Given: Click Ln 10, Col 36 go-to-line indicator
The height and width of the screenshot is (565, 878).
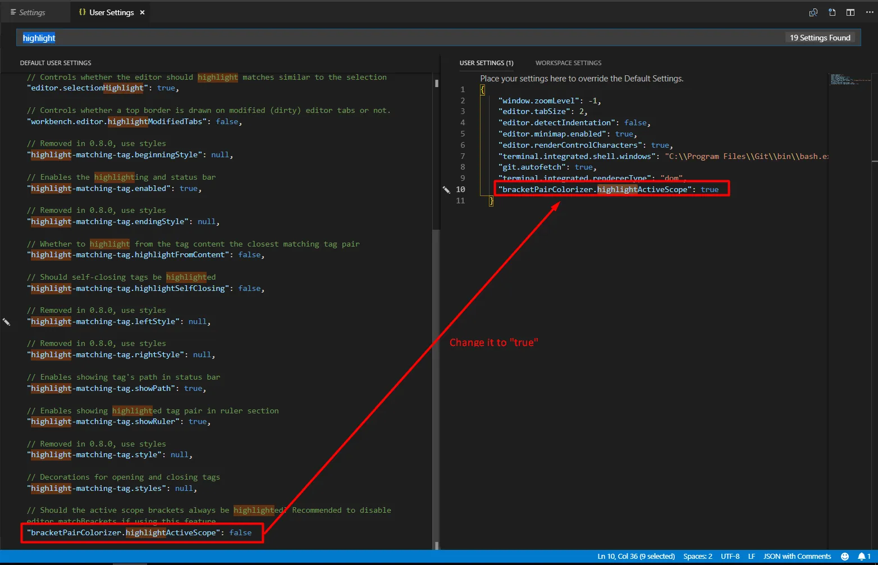Looking at the screenshot, I should coord(635,556).
